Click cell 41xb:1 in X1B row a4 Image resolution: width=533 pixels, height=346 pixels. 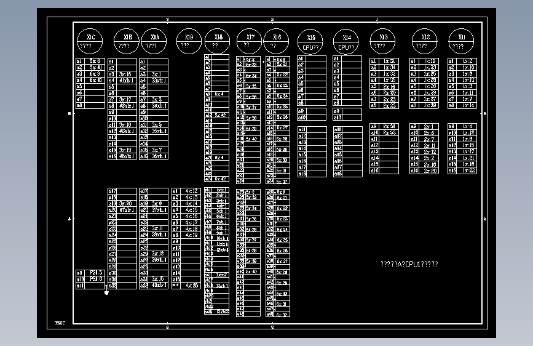click(127, 81)
